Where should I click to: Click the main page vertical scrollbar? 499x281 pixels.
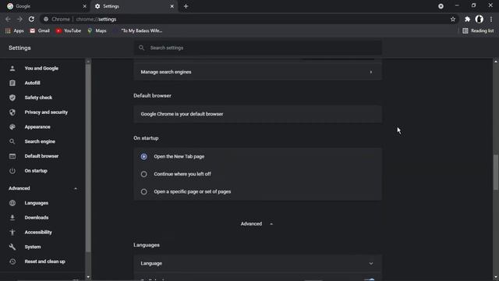pyautogui.click(x=496, y=173)
